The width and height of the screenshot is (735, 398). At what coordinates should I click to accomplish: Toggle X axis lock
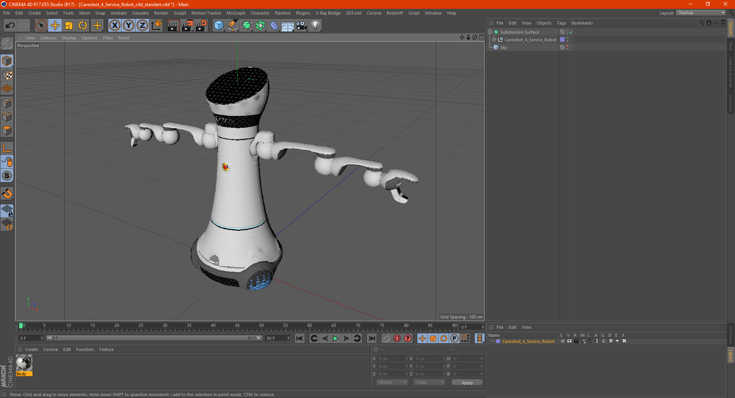[114, 26]
